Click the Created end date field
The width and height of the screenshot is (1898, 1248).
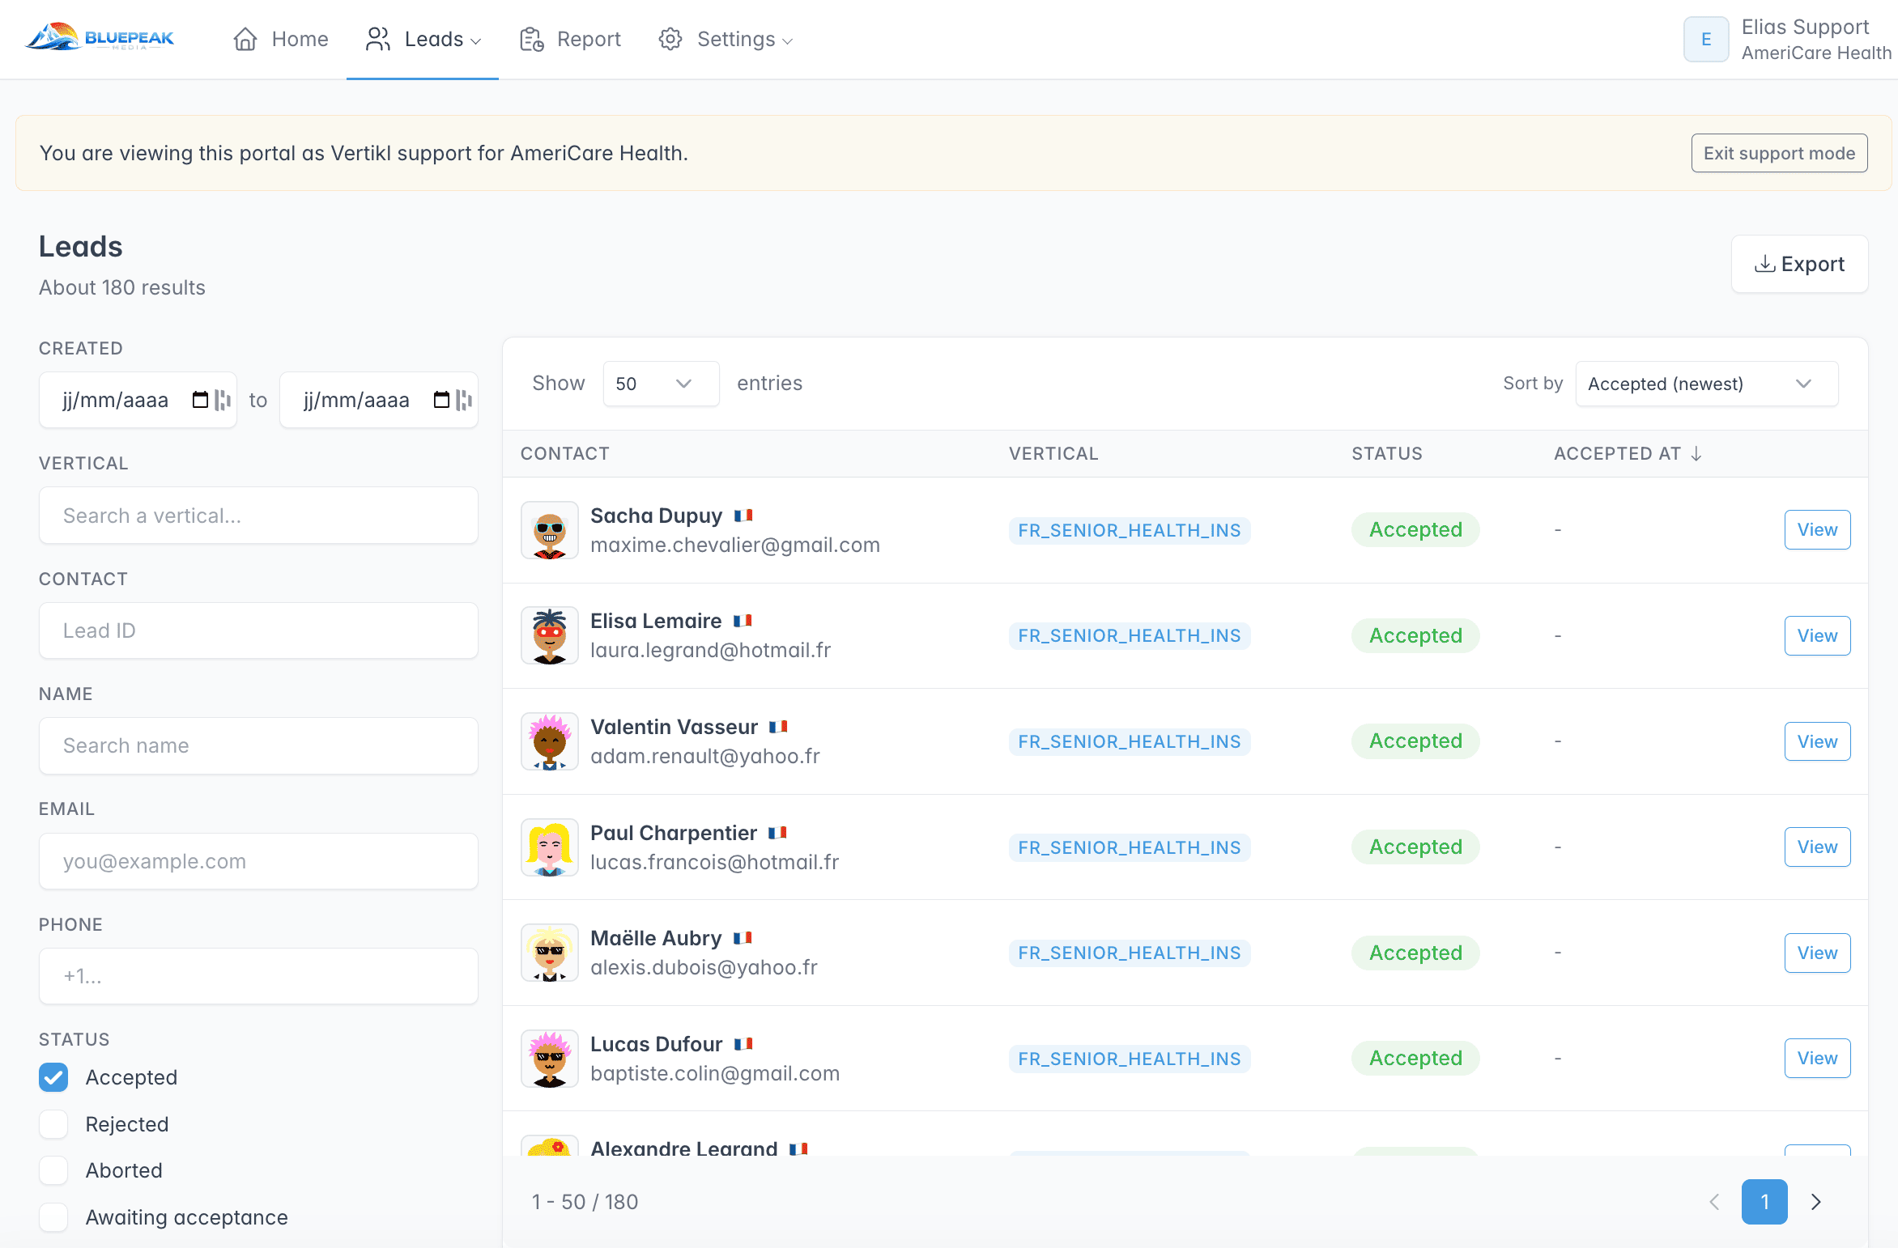point(379,400)
